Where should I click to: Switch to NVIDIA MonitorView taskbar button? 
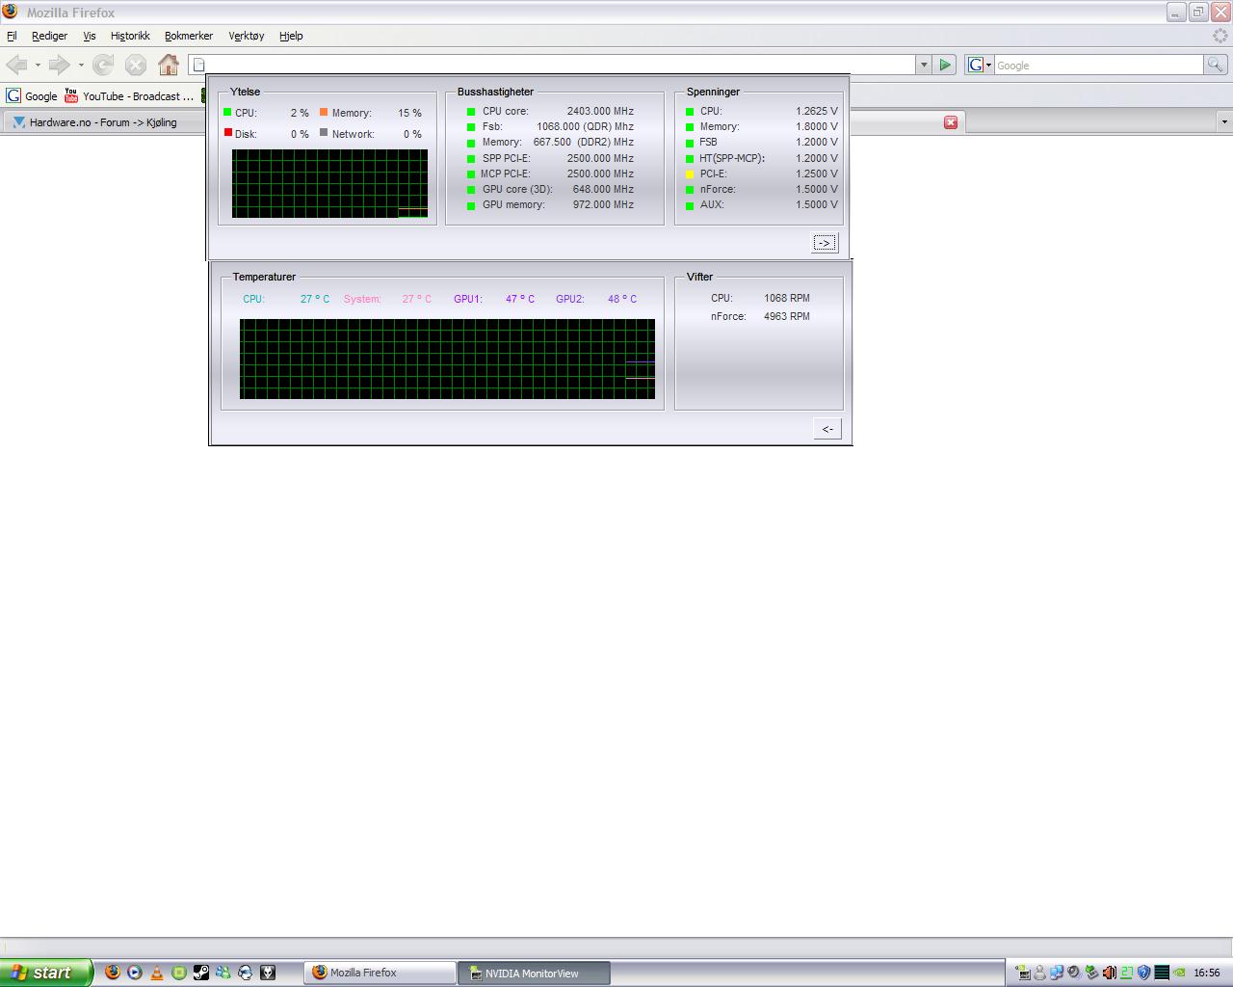point(535,973)
